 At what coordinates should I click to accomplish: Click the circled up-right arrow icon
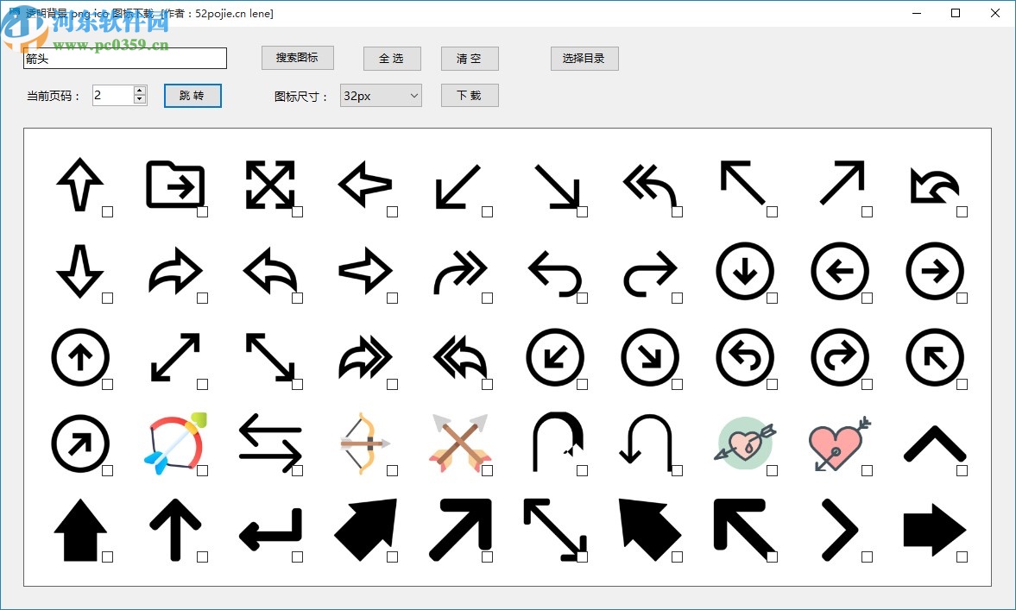click(x=80, y=443)
